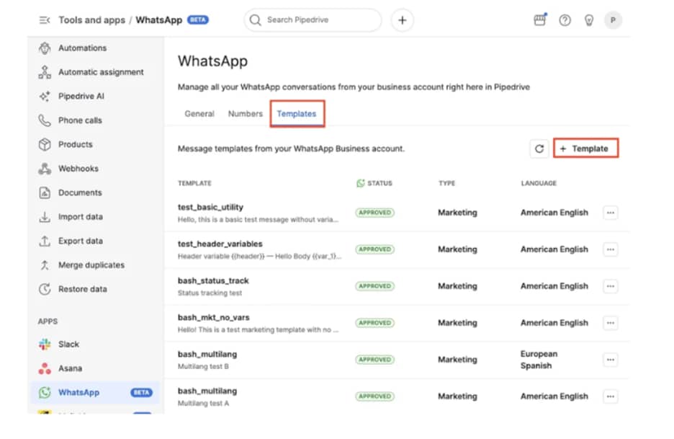
Task: Open the profile avatar P
Action: (x=613, y=20)
